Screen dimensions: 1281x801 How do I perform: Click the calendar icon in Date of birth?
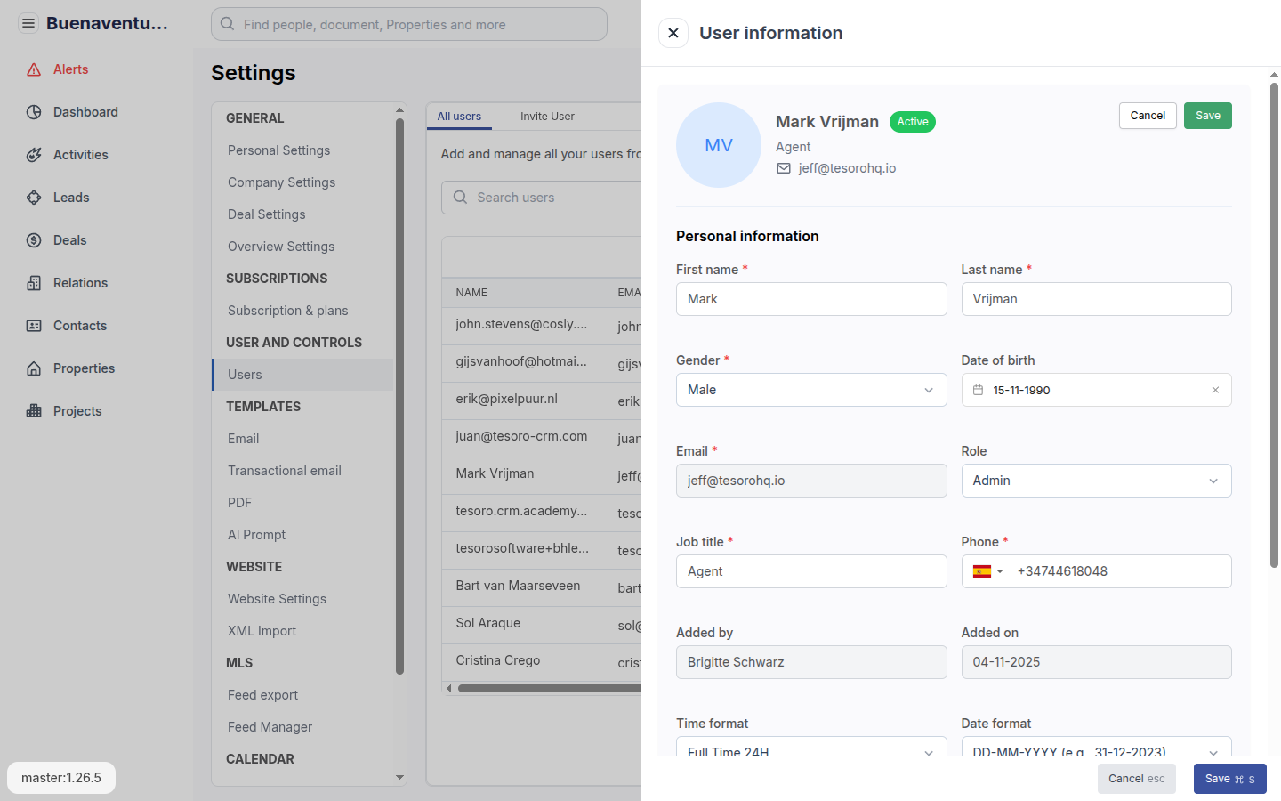978,390
